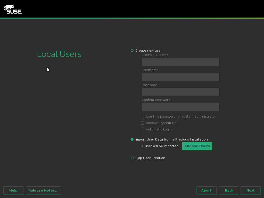Show the Release Notes
This screenshot has width=264, height=198.
click(x=43, y=191)
